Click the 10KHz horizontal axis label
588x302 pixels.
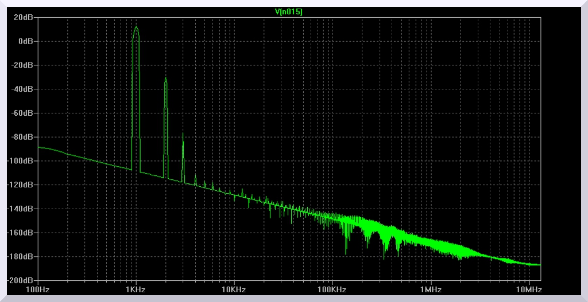point(234,290)
